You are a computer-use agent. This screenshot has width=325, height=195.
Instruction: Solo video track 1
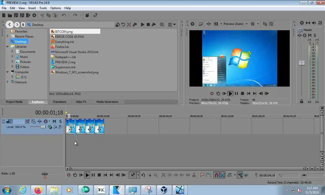60,121
